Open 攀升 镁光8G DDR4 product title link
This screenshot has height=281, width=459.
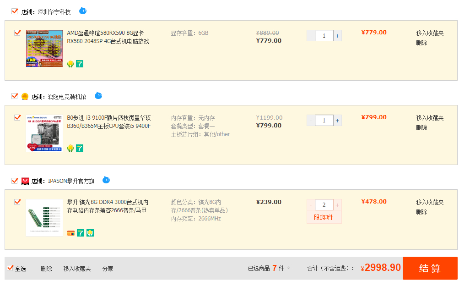(108, 206)
